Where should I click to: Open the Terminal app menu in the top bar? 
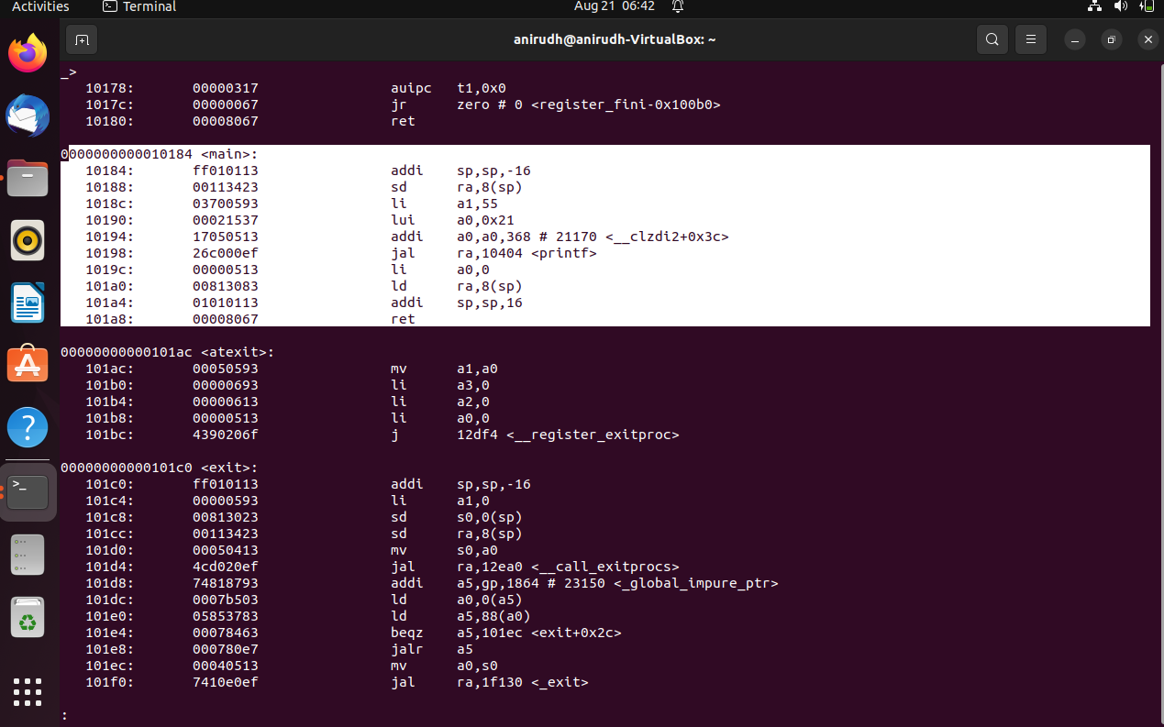coord(139,6)
